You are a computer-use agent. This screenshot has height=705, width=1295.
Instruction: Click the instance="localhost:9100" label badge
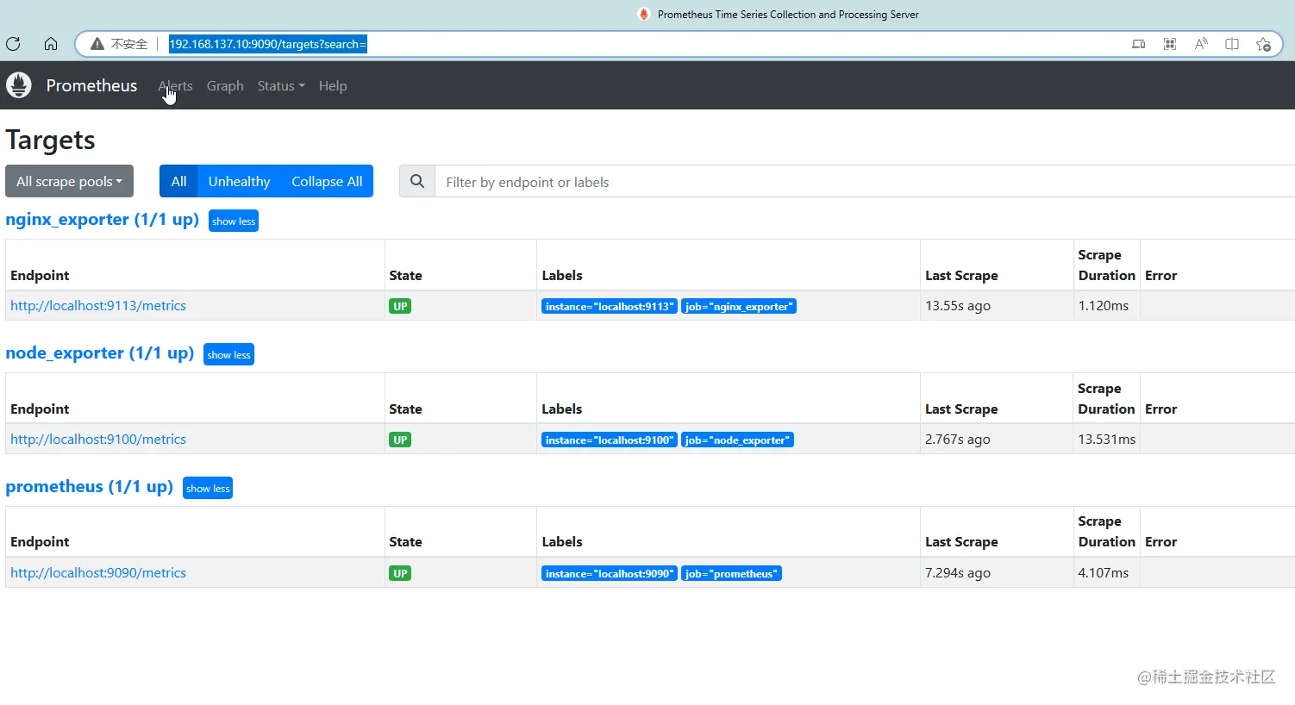(x=610, y=440)
